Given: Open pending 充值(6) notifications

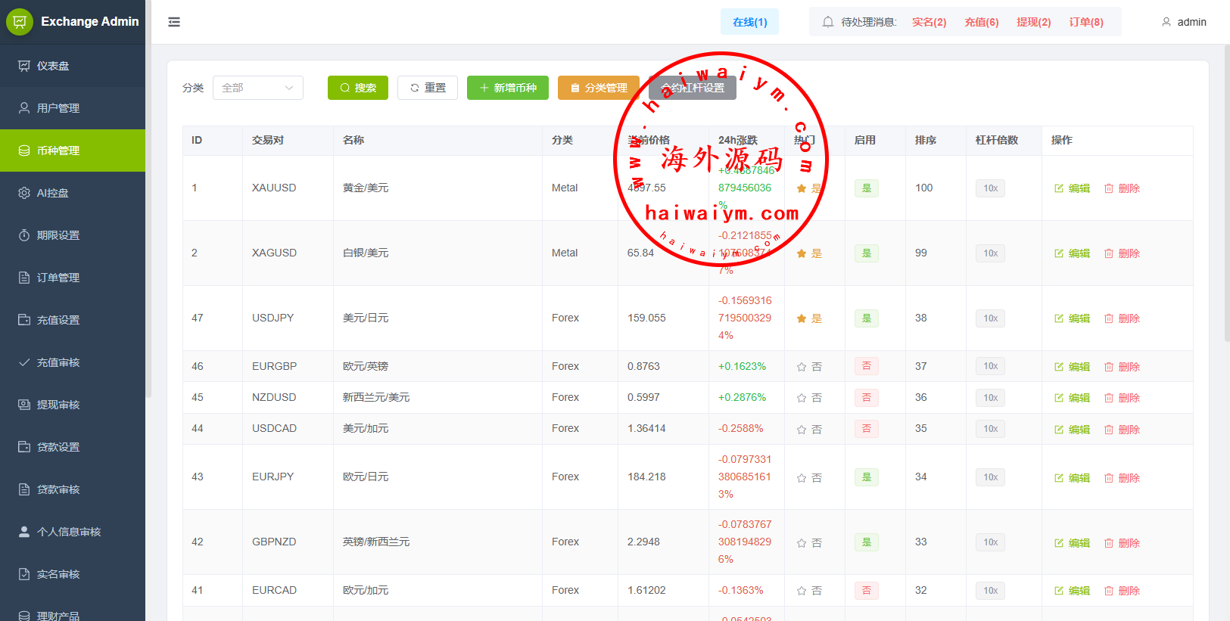Looking at the screenshot, I should (981, 22).
